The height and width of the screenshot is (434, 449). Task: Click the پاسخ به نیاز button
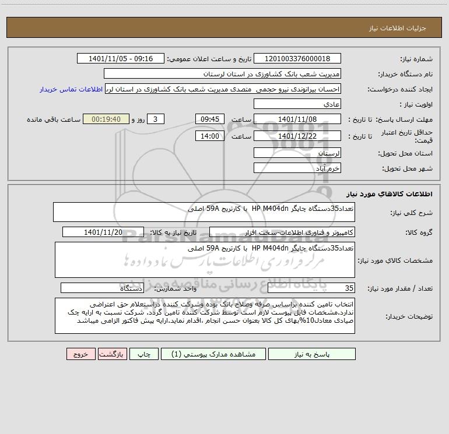(312, 354)
